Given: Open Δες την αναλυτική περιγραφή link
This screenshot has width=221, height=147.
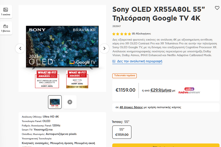Looking at the screenshot, I should pos(140,61).
